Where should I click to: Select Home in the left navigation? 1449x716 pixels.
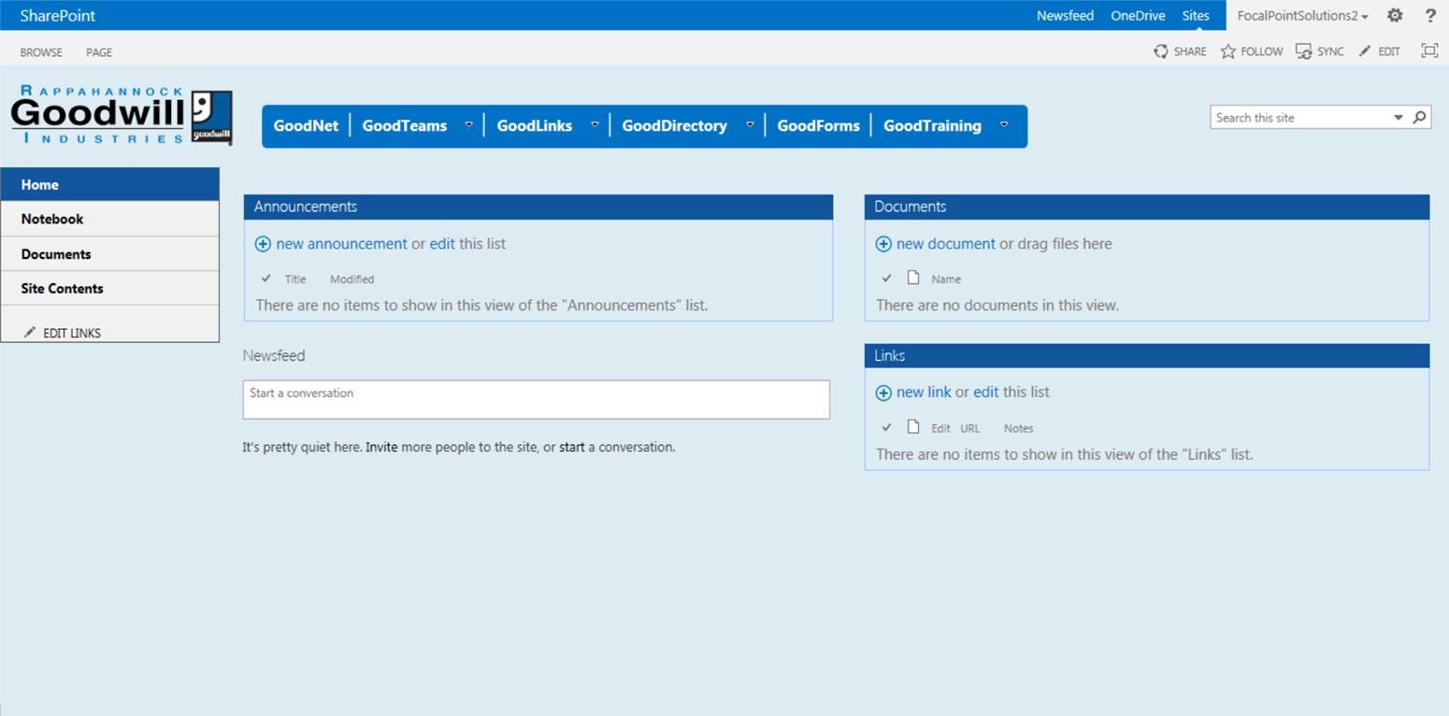coord(110,184)
